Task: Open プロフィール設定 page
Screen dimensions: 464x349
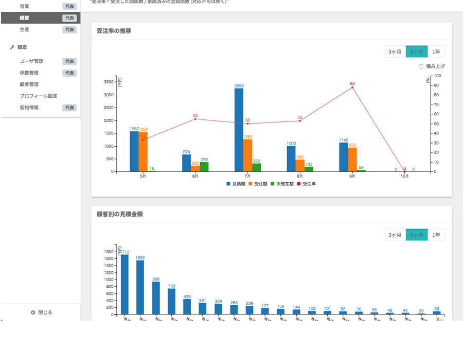Action: [x=39, y=96]
